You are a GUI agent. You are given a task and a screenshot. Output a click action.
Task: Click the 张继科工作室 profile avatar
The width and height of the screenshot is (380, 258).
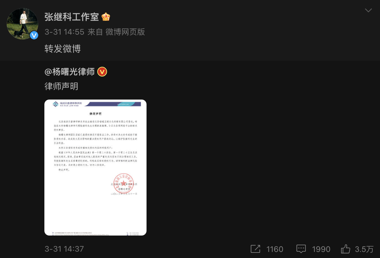click(x=22, y=24)
